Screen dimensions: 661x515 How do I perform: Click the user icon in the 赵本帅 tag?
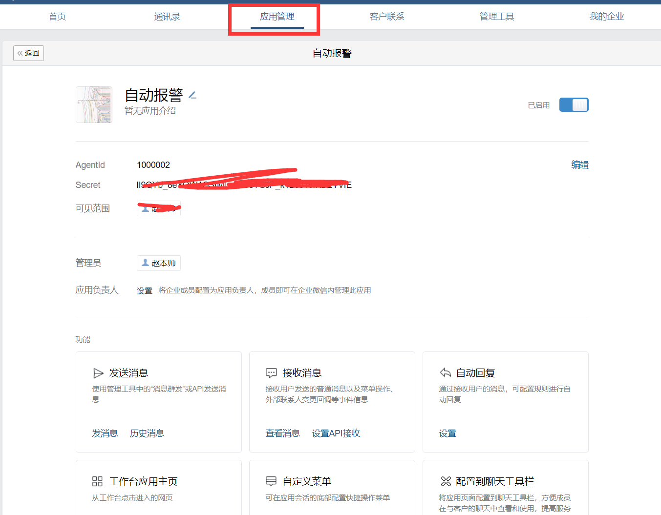145,263
